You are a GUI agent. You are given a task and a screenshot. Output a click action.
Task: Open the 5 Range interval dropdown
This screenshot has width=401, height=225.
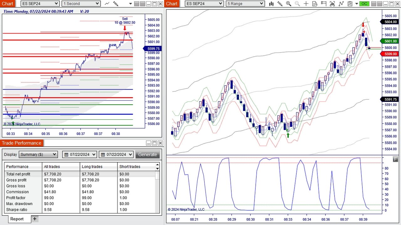[x=245, y=4]
